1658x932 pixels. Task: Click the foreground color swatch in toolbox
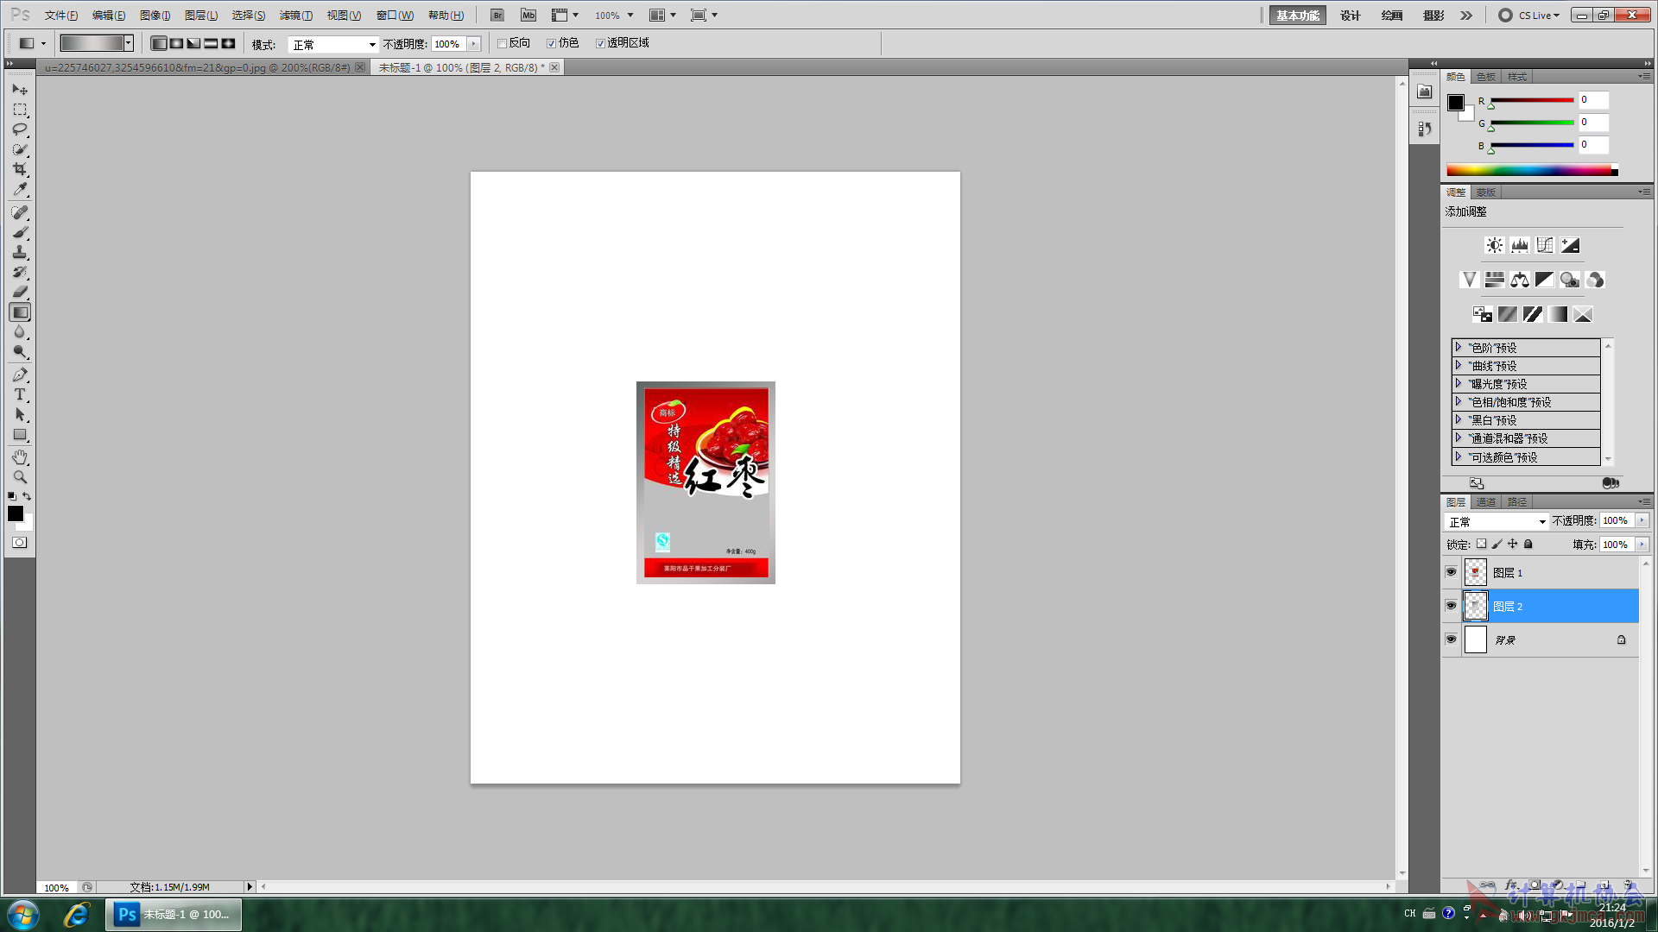pos(16,513)
